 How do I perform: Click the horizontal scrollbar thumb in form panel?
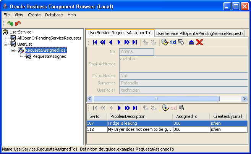pyautogui.click(x=156, y=99)
